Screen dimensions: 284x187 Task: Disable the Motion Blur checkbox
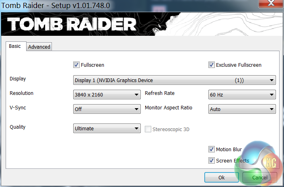(211, 149)
